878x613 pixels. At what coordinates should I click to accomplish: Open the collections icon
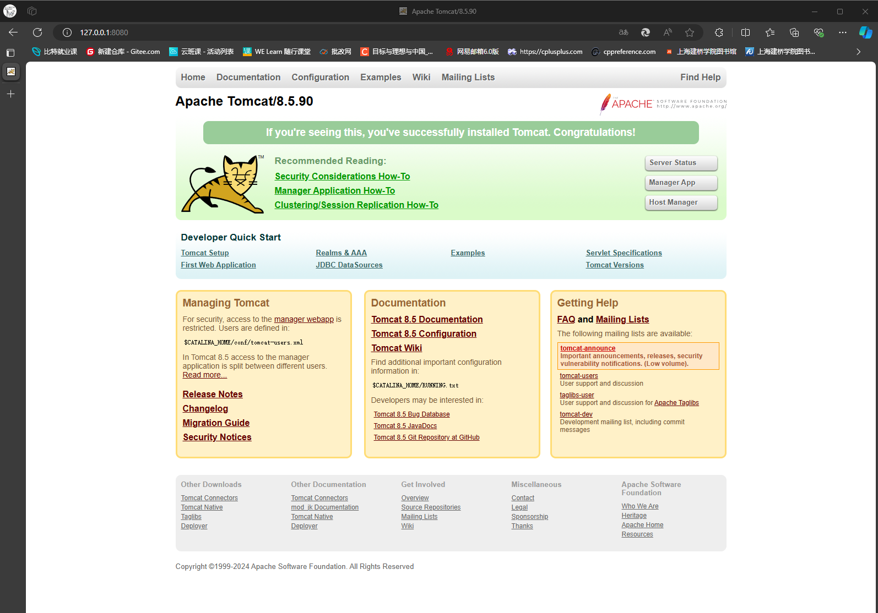(x=794, y=32)
